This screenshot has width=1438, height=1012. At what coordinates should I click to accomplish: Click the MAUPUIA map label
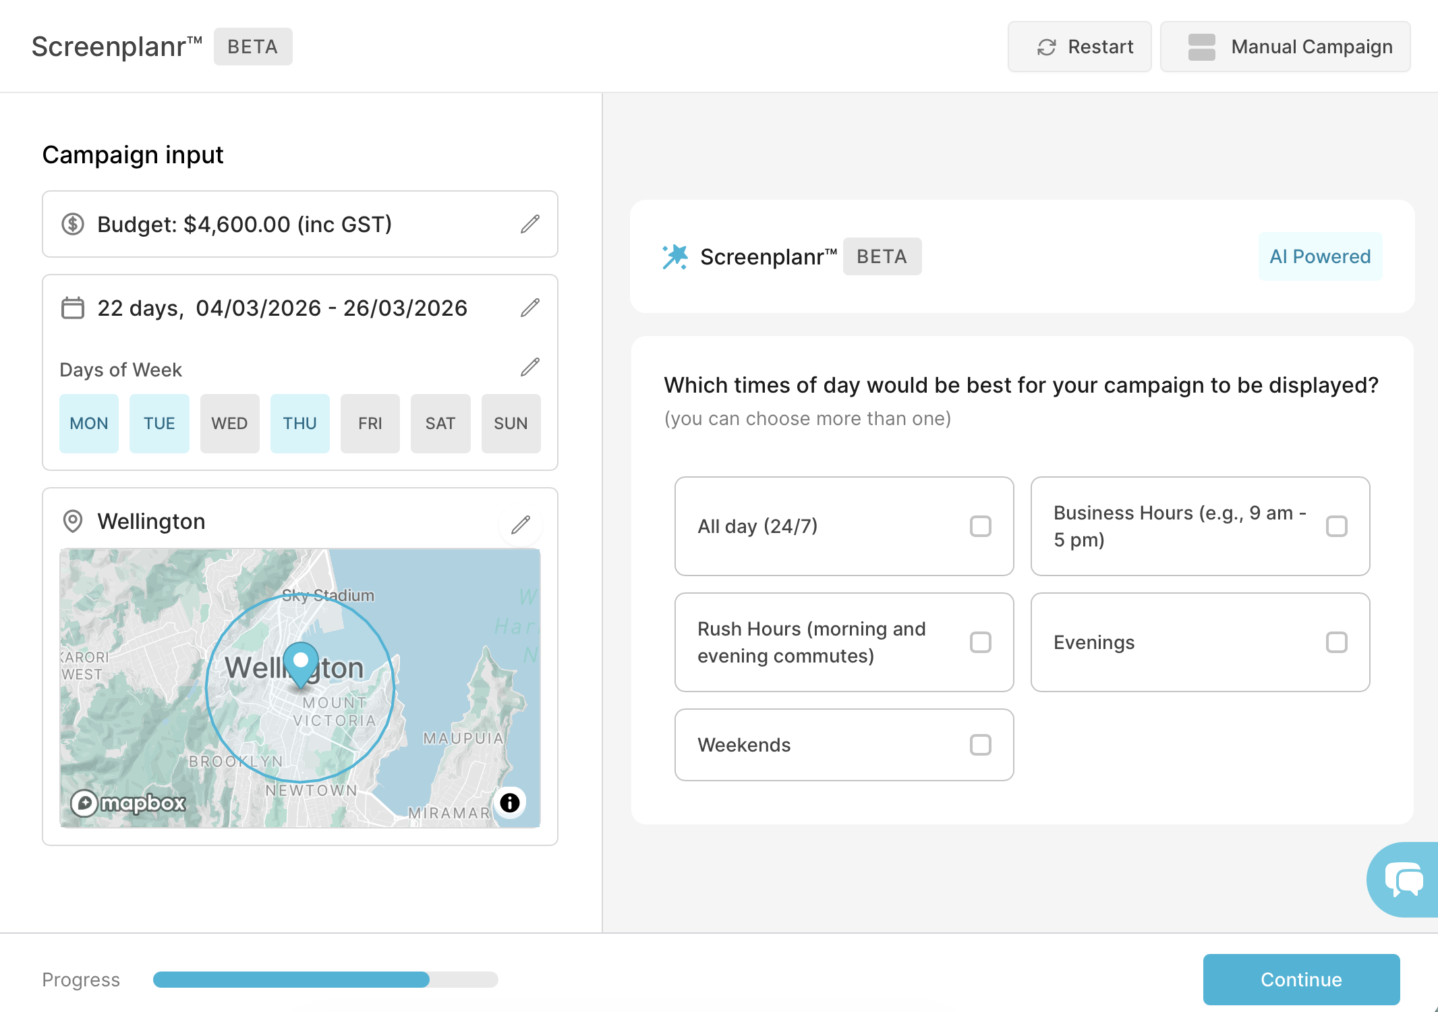(x=464, y=738)
